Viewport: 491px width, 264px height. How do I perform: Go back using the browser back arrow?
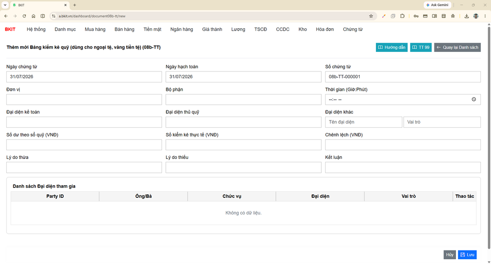coord(6,16)
